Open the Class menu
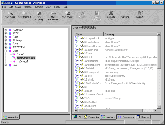Image resolution: width=165 pixels, height=125 pixels. click(18, 7)
